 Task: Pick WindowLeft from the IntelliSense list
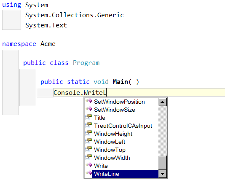click(121, 142)
